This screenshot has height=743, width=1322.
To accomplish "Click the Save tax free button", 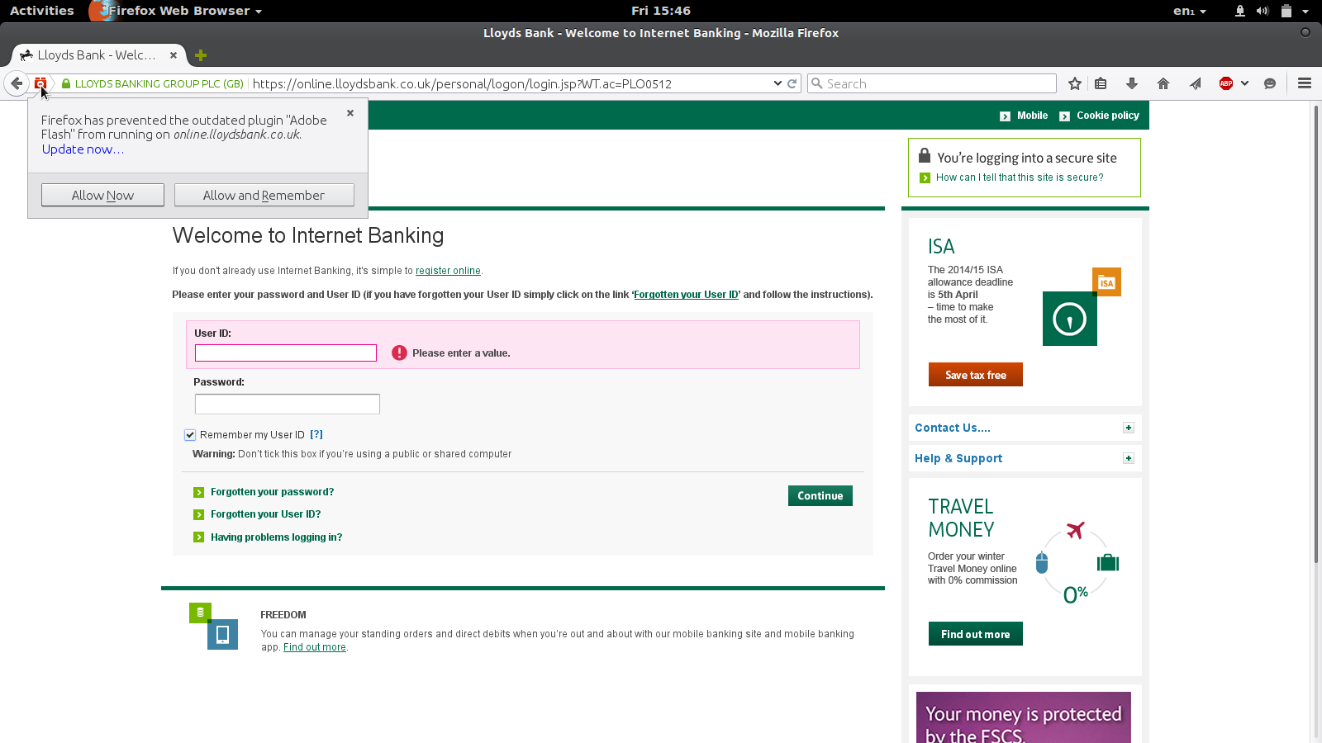I will tap(976, 375).
